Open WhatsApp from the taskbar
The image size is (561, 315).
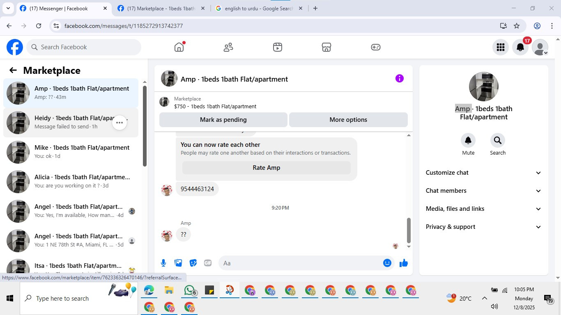click(190, 291)
